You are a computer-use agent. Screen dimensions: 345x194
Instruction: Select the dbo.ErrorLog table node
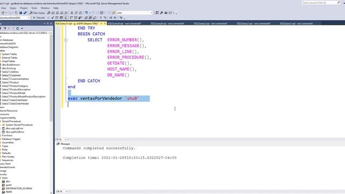pyautogui.click(x=9, y=68)
